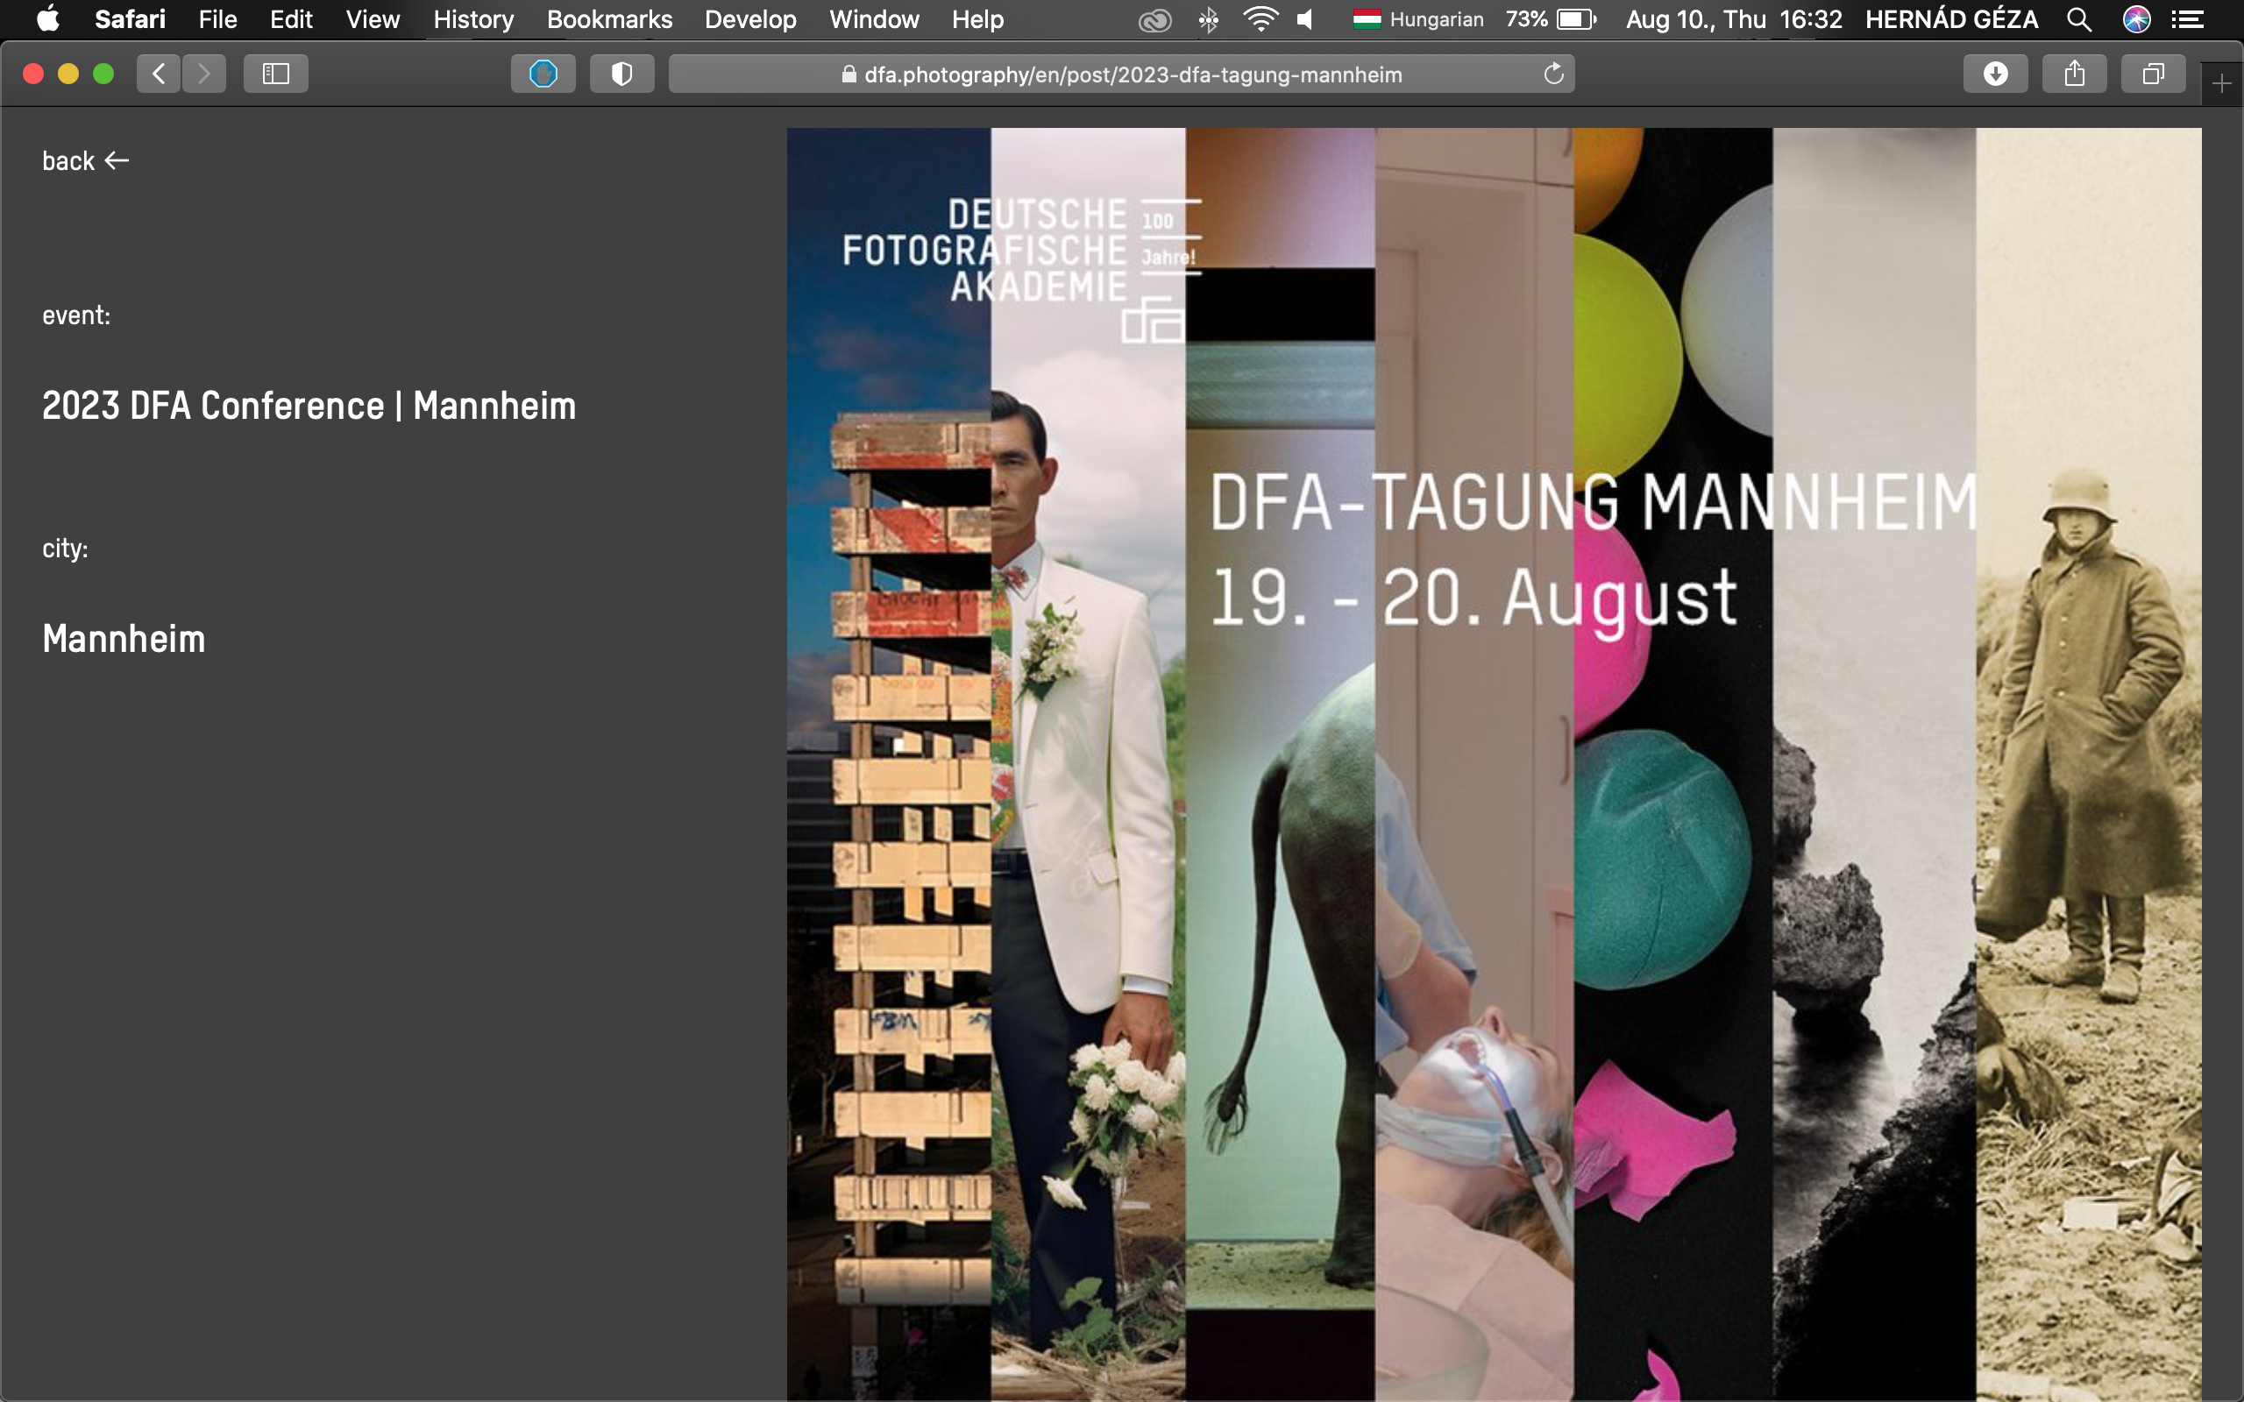Go forward with Safari's forward arrow button
The height and width of the screenshot is (1402, 2244).
click(204, 74)
